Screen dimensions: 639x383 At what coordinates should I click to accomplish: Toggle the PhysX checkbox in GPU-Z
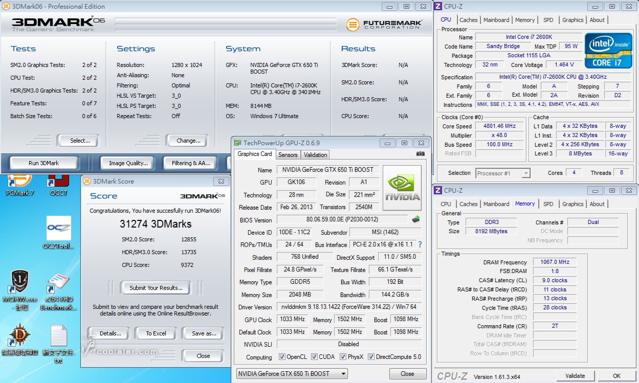(x=343, y=357)
